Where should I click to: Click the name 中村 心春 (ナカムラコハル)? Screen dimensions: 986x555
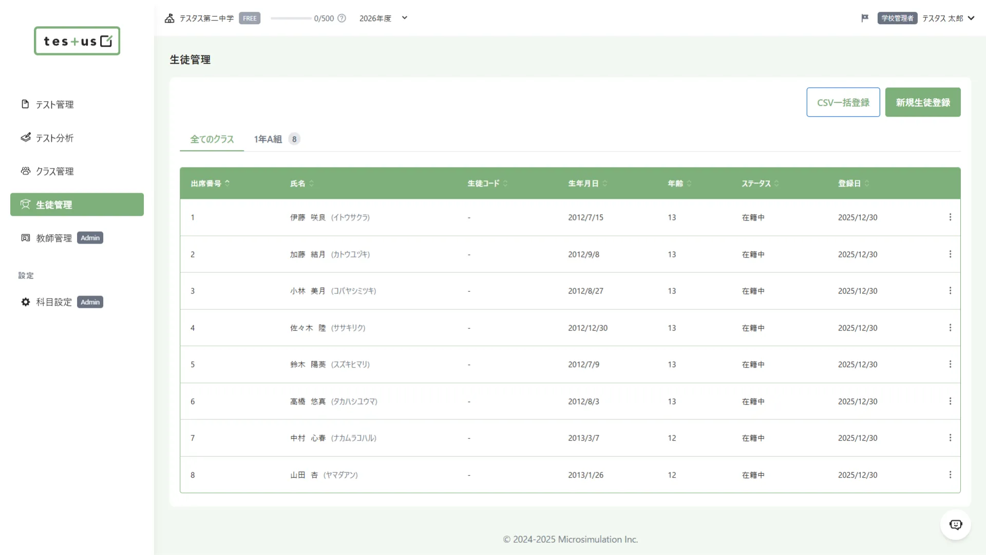tap(333, 438)
